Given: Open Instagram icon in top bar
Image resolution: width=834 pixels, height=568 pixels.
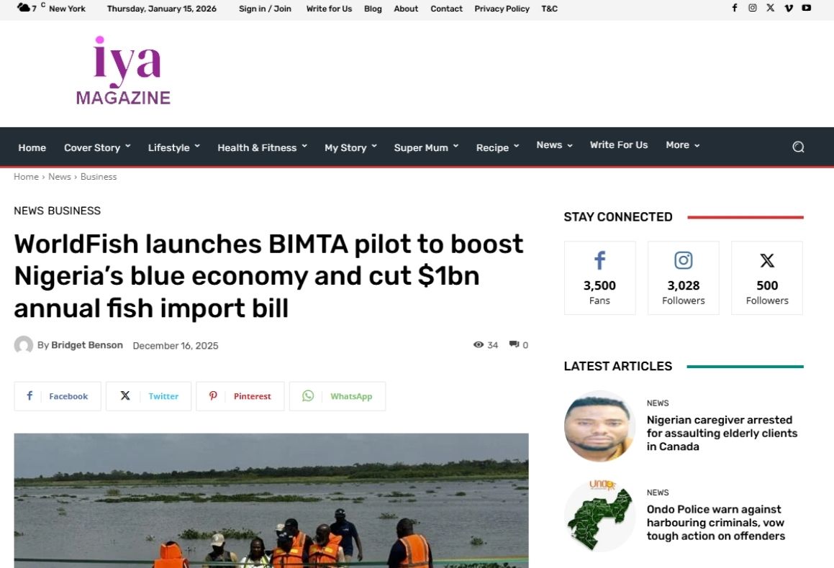Looking at the screenshot, I should point(753,8).
